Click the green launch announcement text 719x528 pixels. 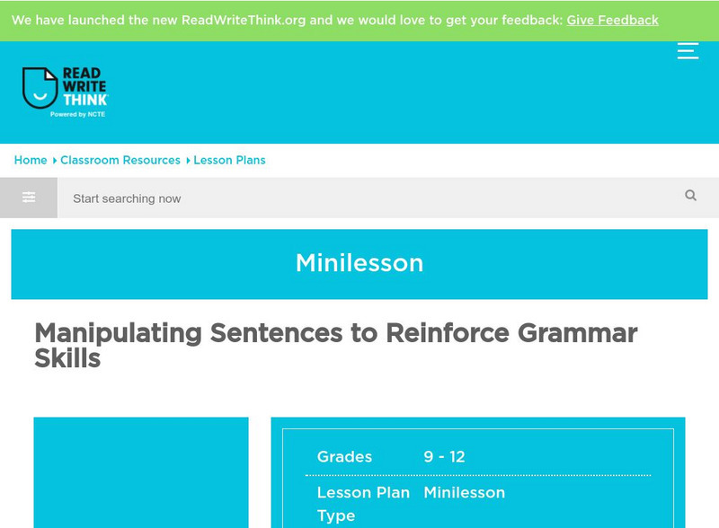click(x=288, y=20)
